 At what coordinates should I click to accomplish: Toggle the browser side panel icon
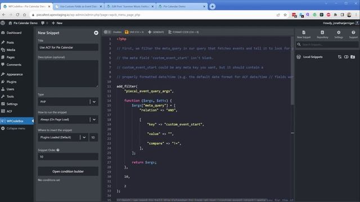(x=342, y=15)
